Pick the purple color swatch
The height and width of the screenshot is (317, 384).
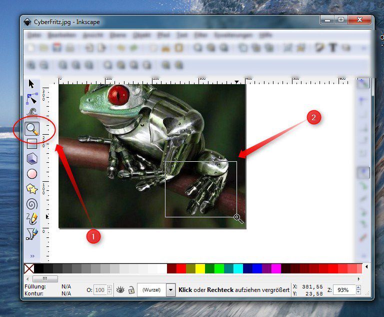pyautogui.click(x=266, y=268)
